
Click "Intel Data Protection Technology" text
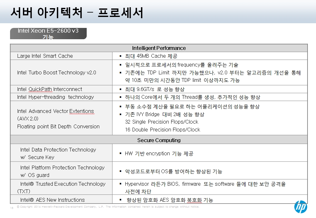[x=58, y=150]
